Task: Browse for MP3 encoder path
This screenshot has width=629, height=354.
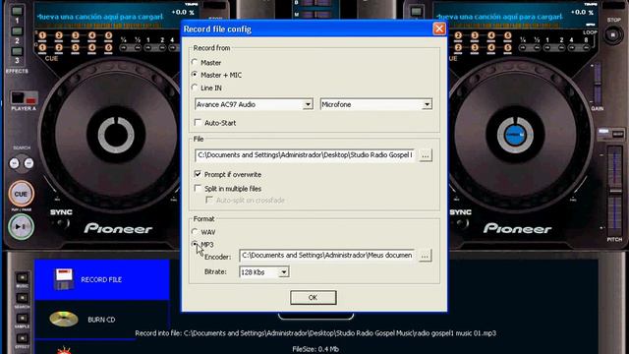Action: pyautogui.click(x=425, y=256)
